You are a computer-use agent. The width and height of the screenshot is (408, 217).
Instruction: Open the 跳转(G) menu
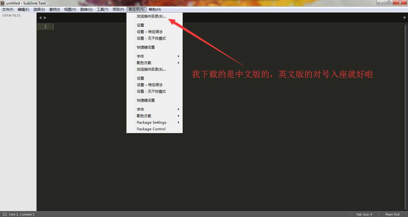[x=86, y=10]
